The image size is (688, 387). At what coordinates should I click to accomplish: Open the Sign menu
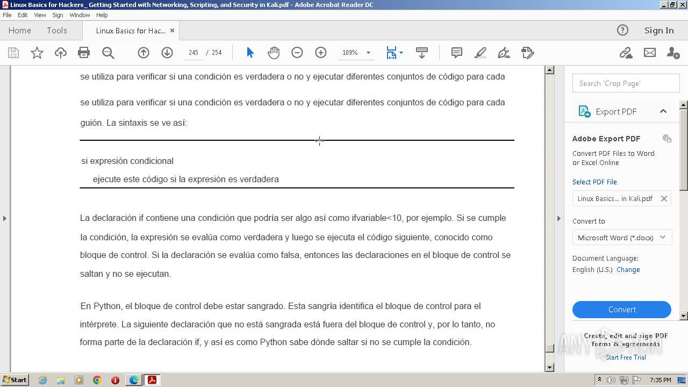click(x=58, y=15)
